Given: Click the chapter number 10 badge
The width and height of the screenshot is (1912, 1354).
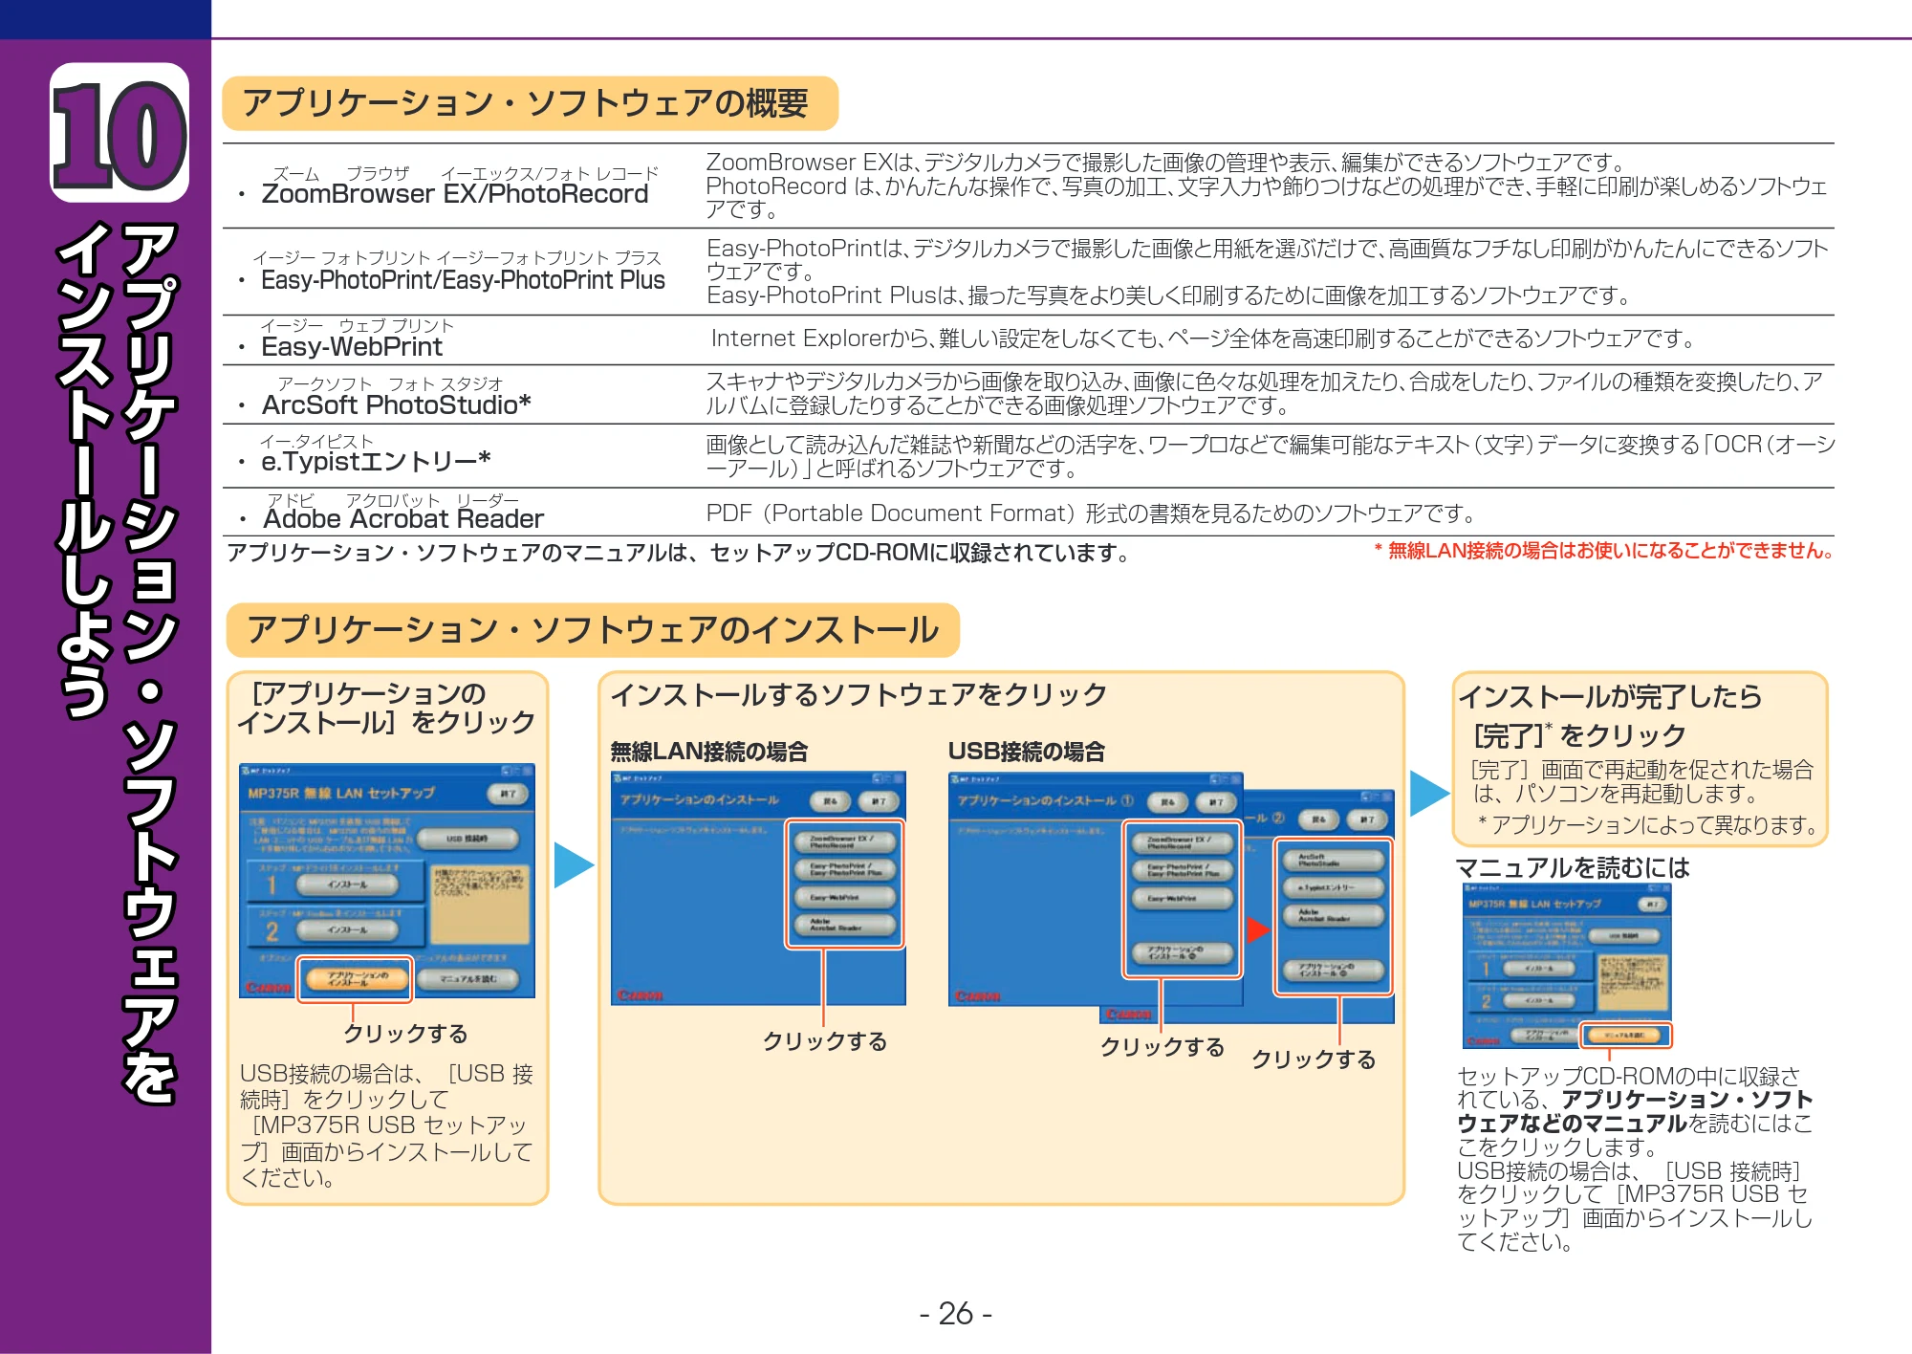Looking at the screenshot, I should pos(119,133).
